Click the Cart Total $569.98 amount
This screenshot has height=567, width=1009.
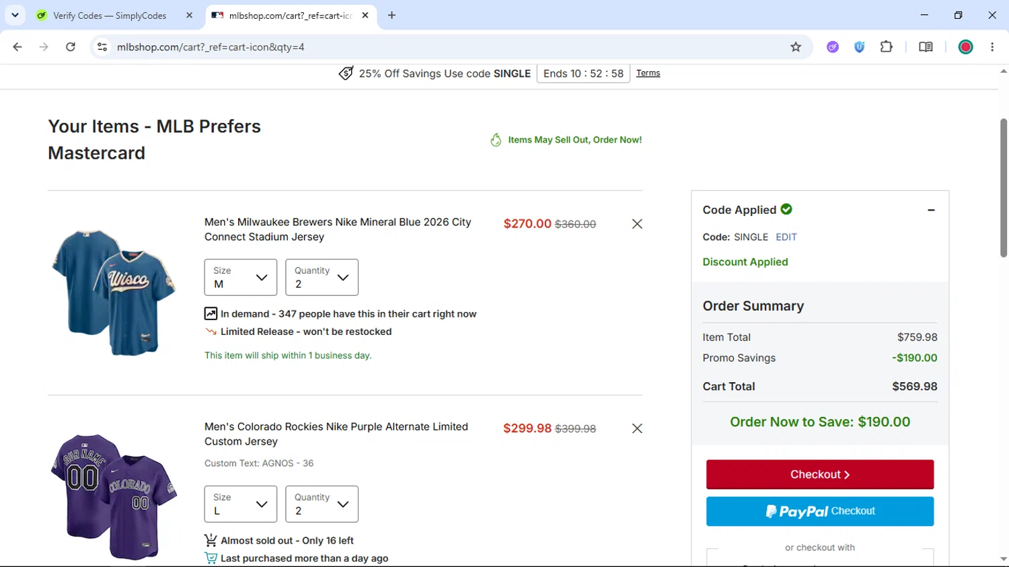coord(914,386)
